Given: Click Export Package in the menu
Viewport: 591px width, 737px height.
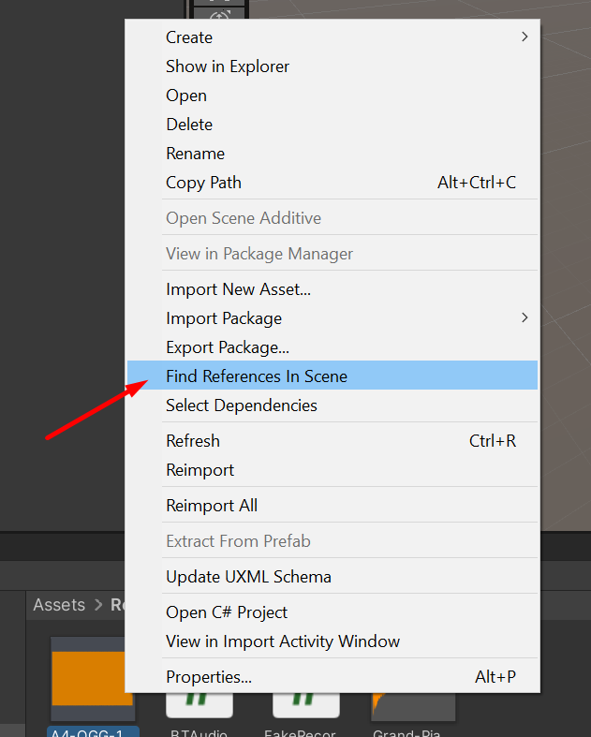Looking at the screenshot, I should click(x=228, y=347).
